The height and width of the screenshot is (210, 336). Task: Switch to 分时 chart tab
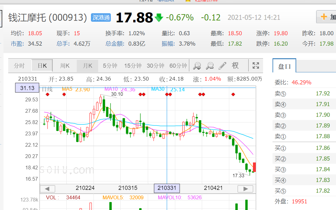point(19,65)
